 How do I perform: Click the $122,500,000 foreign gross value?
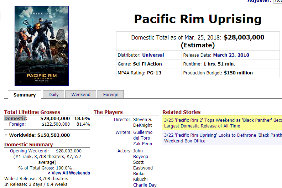point(56,124)
